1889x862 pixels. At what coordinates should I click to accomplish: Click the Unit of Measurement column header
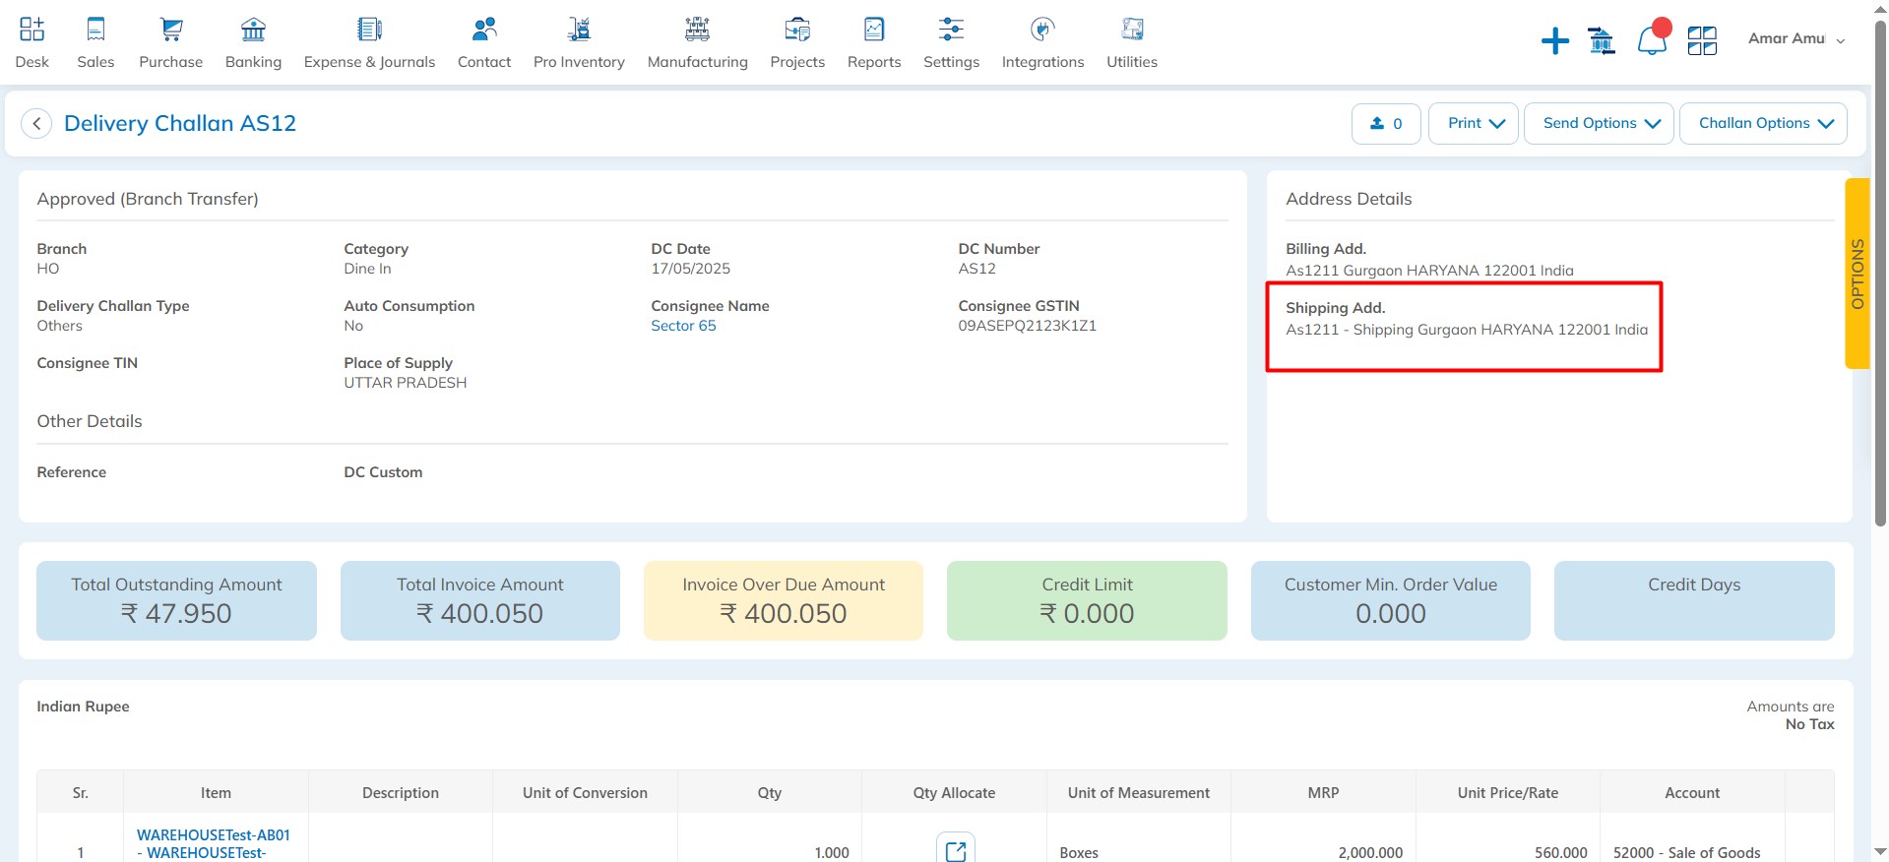point(1139,793)
